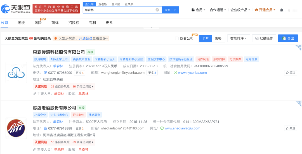
Task: Open the 老板 results tab
Action: click(x=21, y=23)
